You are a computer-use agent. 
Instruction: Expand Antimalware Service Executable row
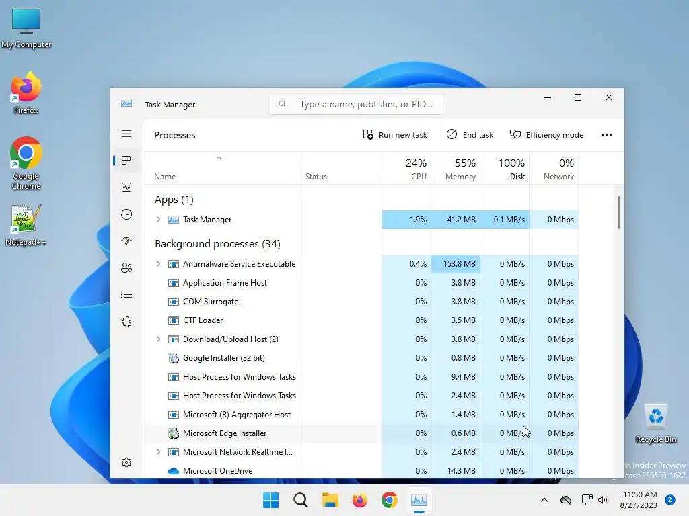(x=158, y=263)
